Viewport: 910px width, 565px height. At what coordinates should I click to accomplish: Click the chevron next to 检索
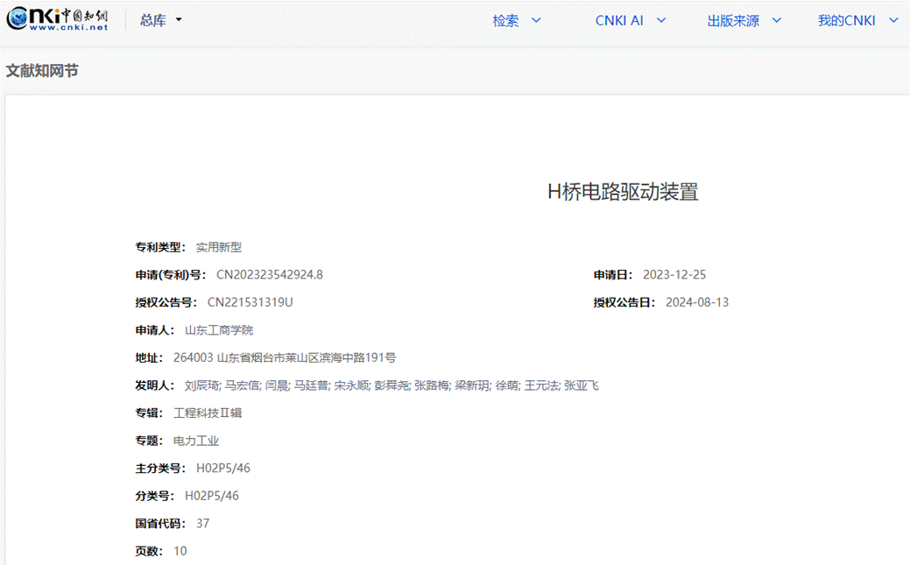(536, 20)
